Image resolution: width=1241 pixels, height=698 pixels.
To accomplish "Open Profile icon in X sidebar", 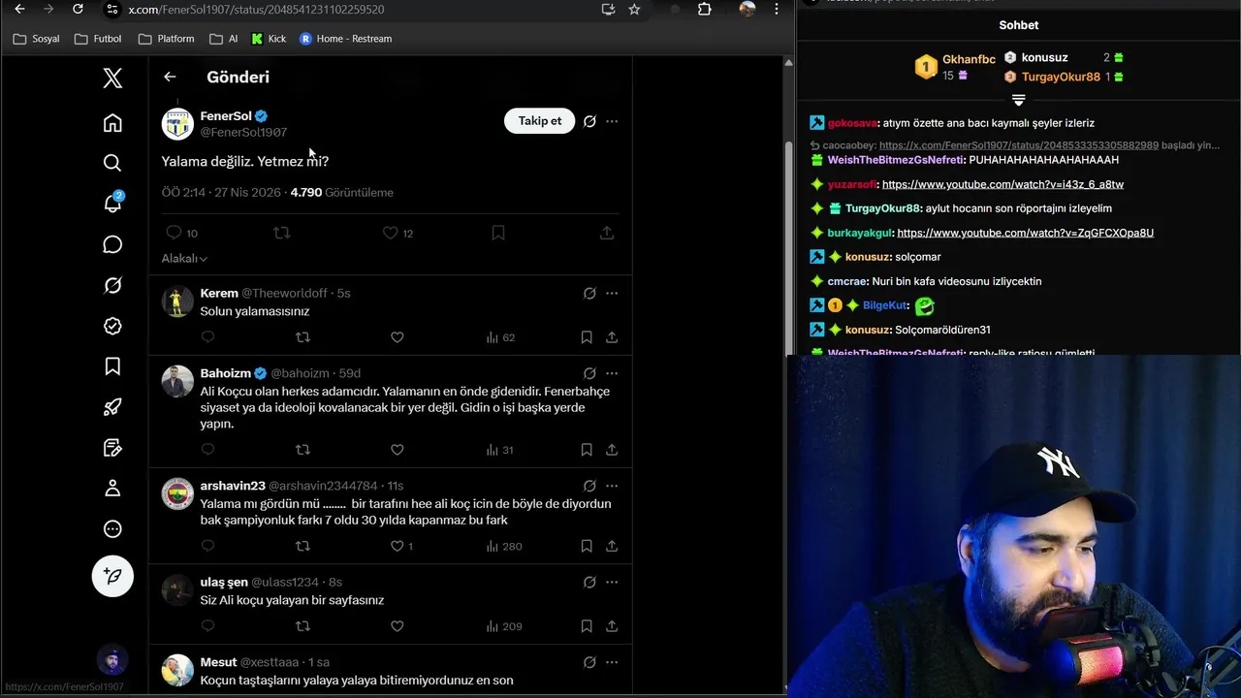I will (x=112, y=489).
